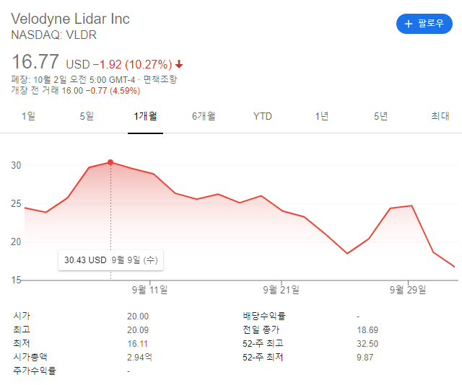462x385 pixels.
Task: Click the 30.43 USD chart tooltip
Action: pyautogui.click(x=108, y=260)
